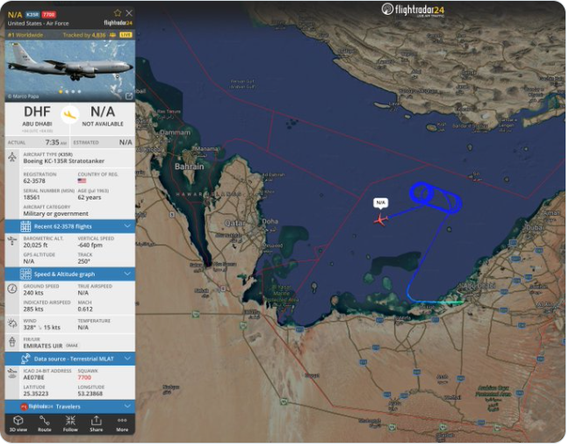Viewport: 569px width, 448px height.
Task: Open aircraft photo in external link icon
Action: 129,96
